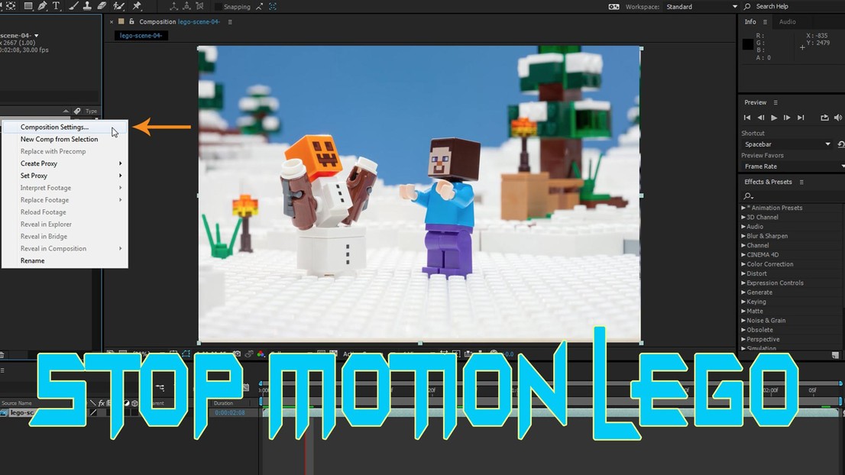The height and width of the screenshot is (475, 845).
Task: Click the Rectangle shape tool
Action: click(x=28, y=6)
